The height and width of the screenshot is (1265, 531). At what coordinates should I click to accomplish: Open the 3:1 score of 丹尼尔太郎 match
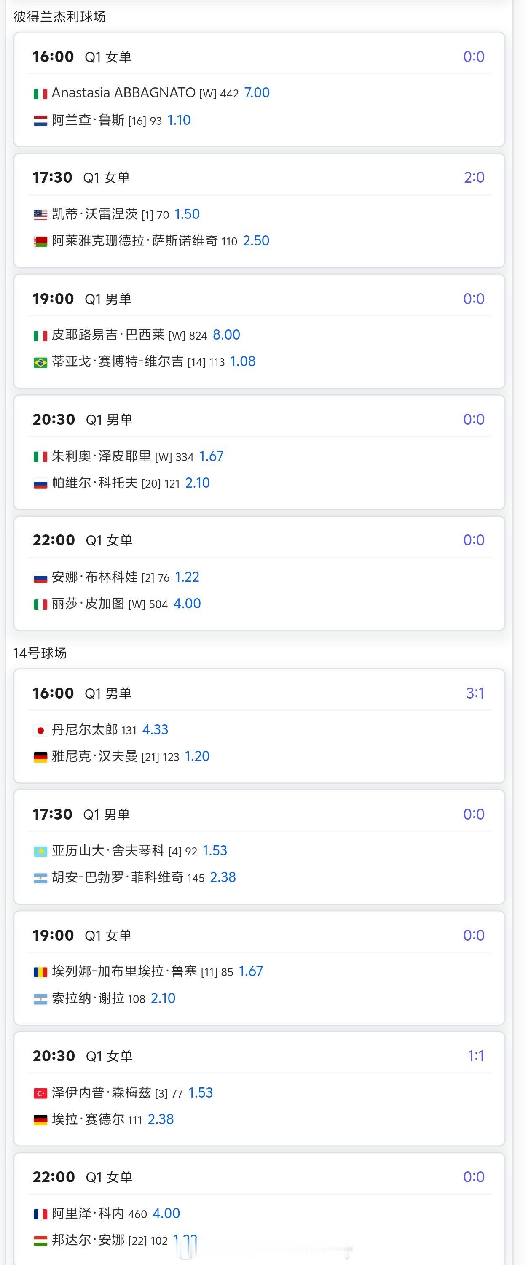click(475, 693)
